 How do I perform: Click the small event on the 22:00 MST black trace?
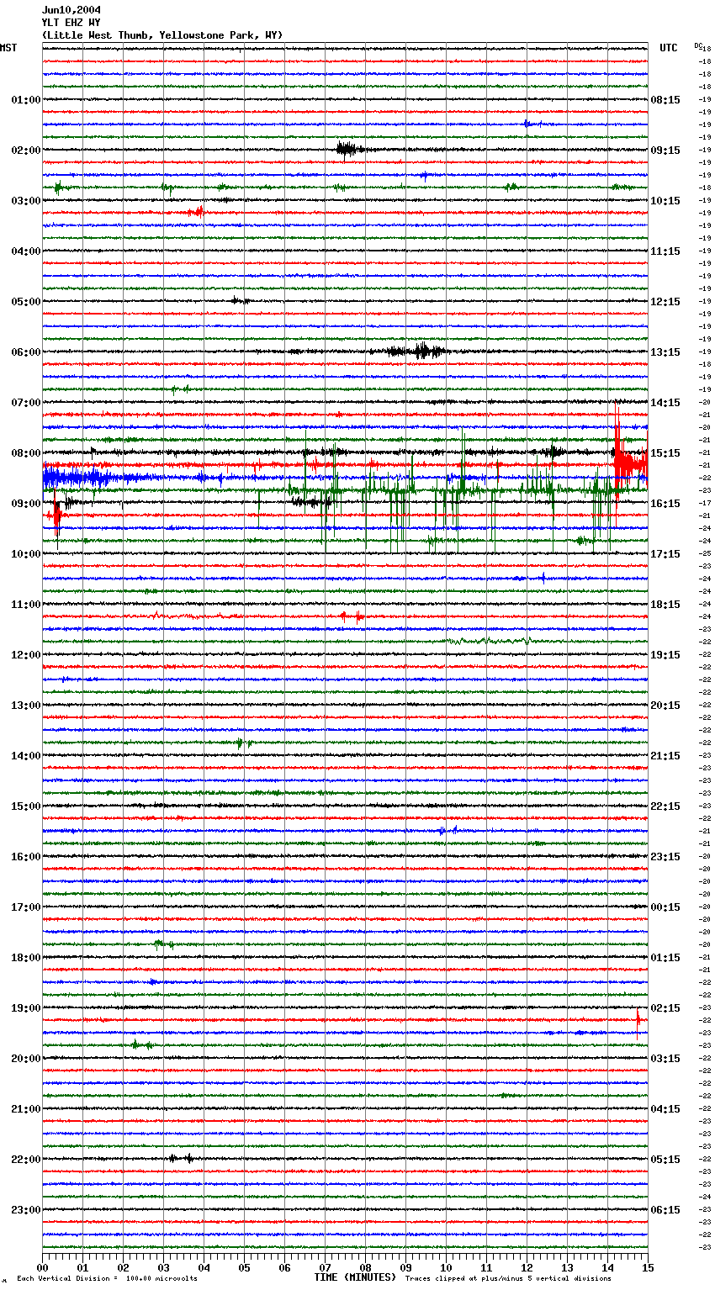(180, 1158)
